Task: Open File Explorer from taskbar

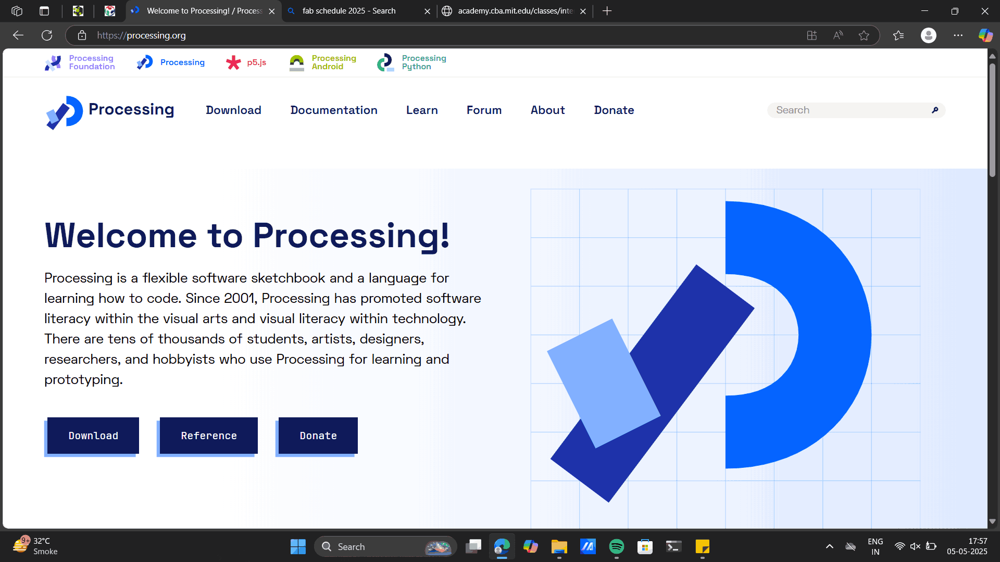Action: click(x=559, y=546)
